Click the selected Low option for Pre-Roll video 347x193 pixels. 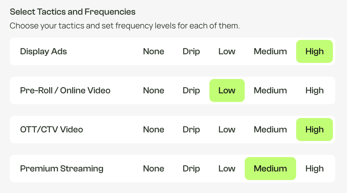coord(227,90)
